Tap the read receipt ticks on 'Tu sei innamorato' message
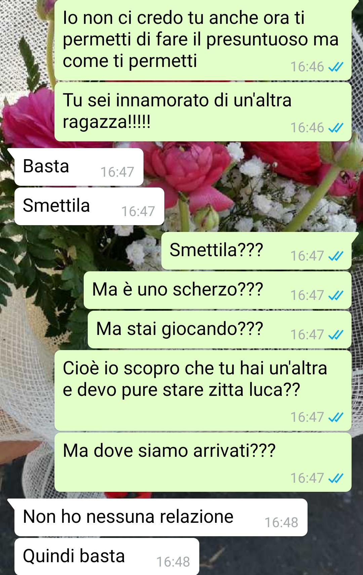This screenshot has height=575, width=363. coord(335,128)
